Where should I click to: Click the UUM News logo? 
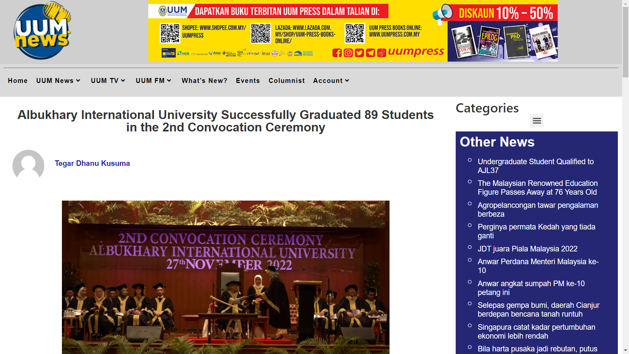(42, 31)
